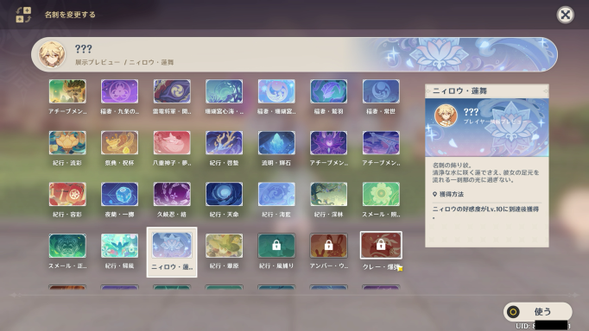Select the 紀行・草原 namecard
The image size is (589, 331).
point(224,246)
